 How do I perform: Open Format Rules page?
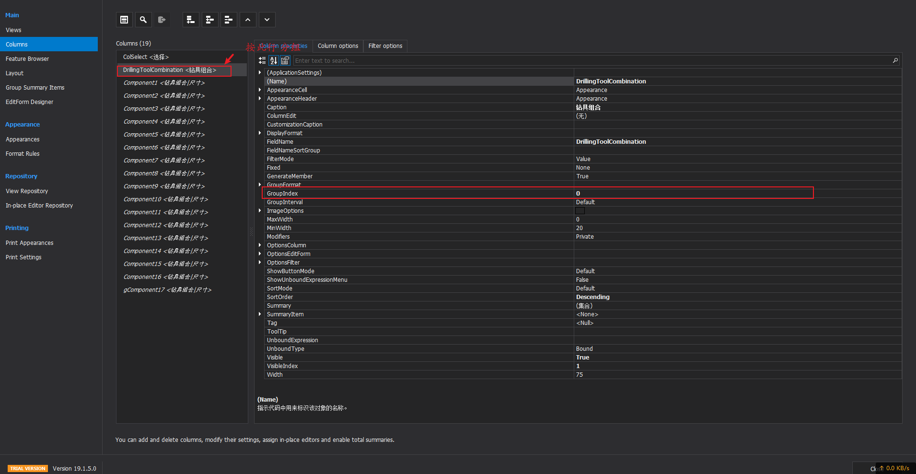coord(23,153)
